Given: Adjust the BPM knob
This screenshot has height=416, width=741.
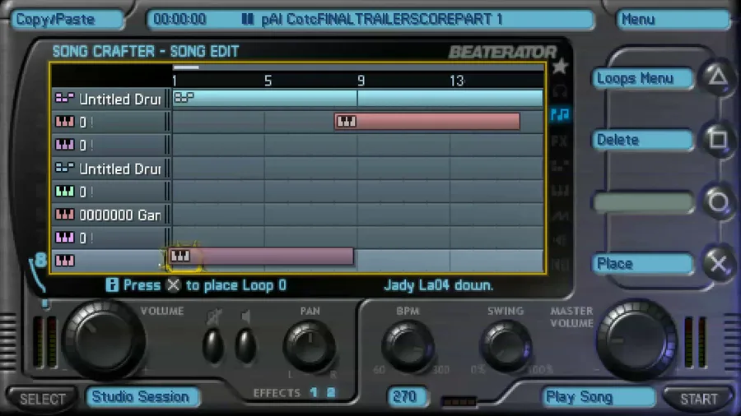Looking at the screenshot, I should point(408,347).
